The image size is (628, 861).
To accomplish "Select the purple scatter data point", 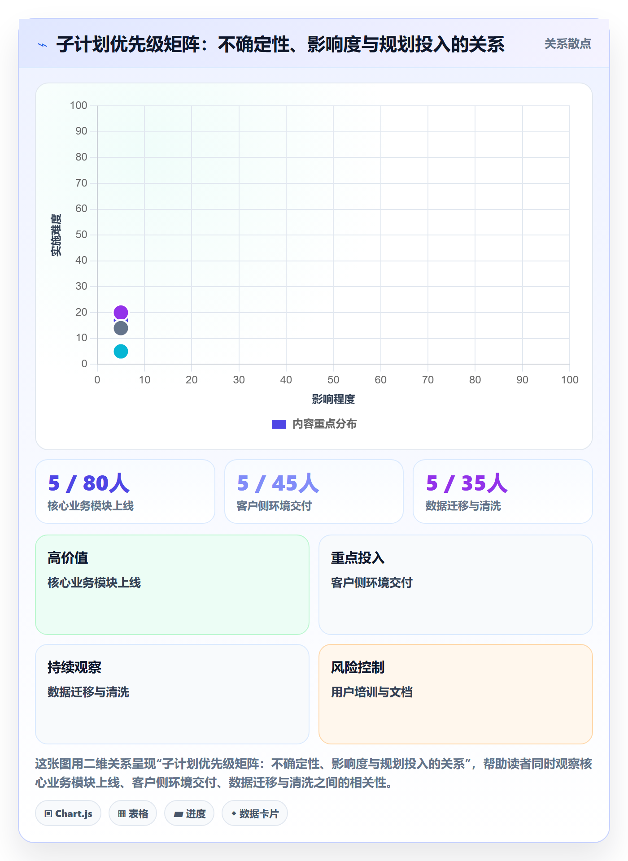I will pyautogui.click(x=121, y=312).
